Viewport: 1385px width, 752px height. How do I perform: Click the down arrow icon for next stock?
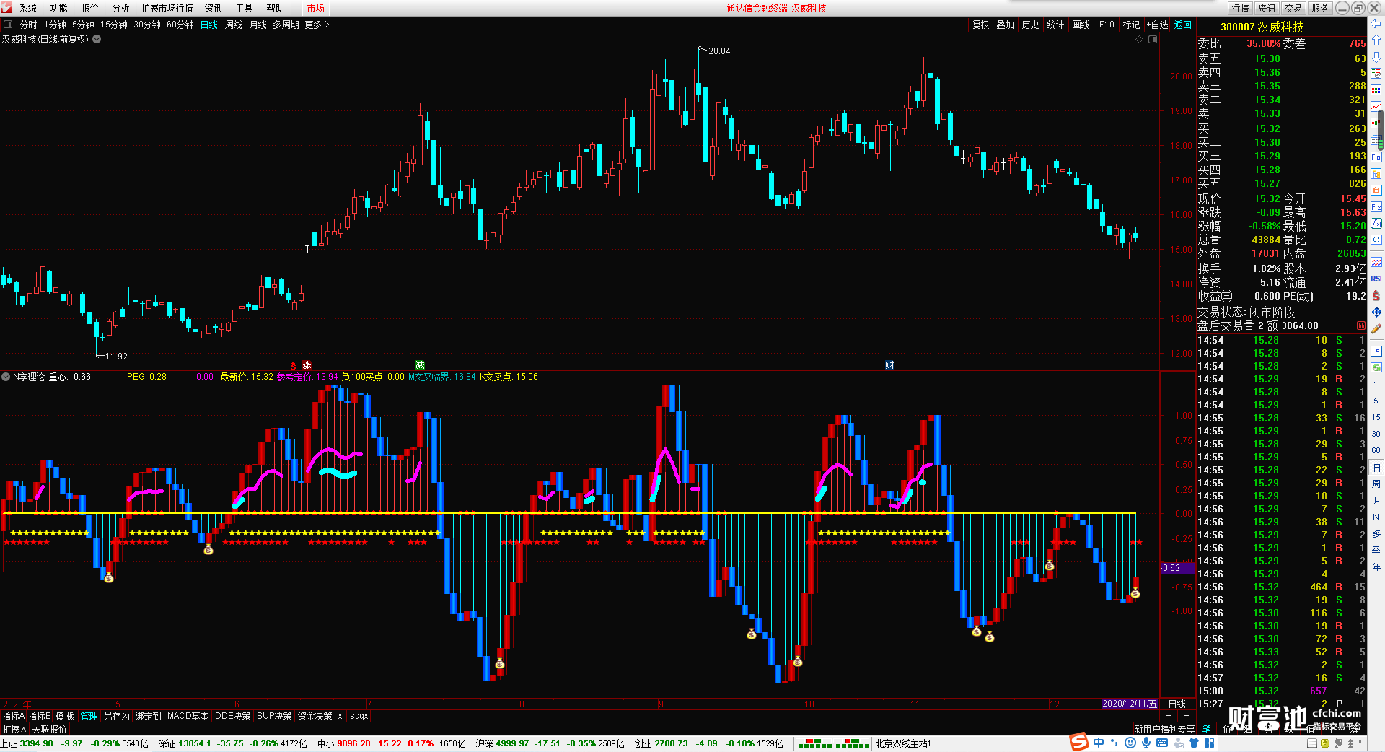(1376, 57)
